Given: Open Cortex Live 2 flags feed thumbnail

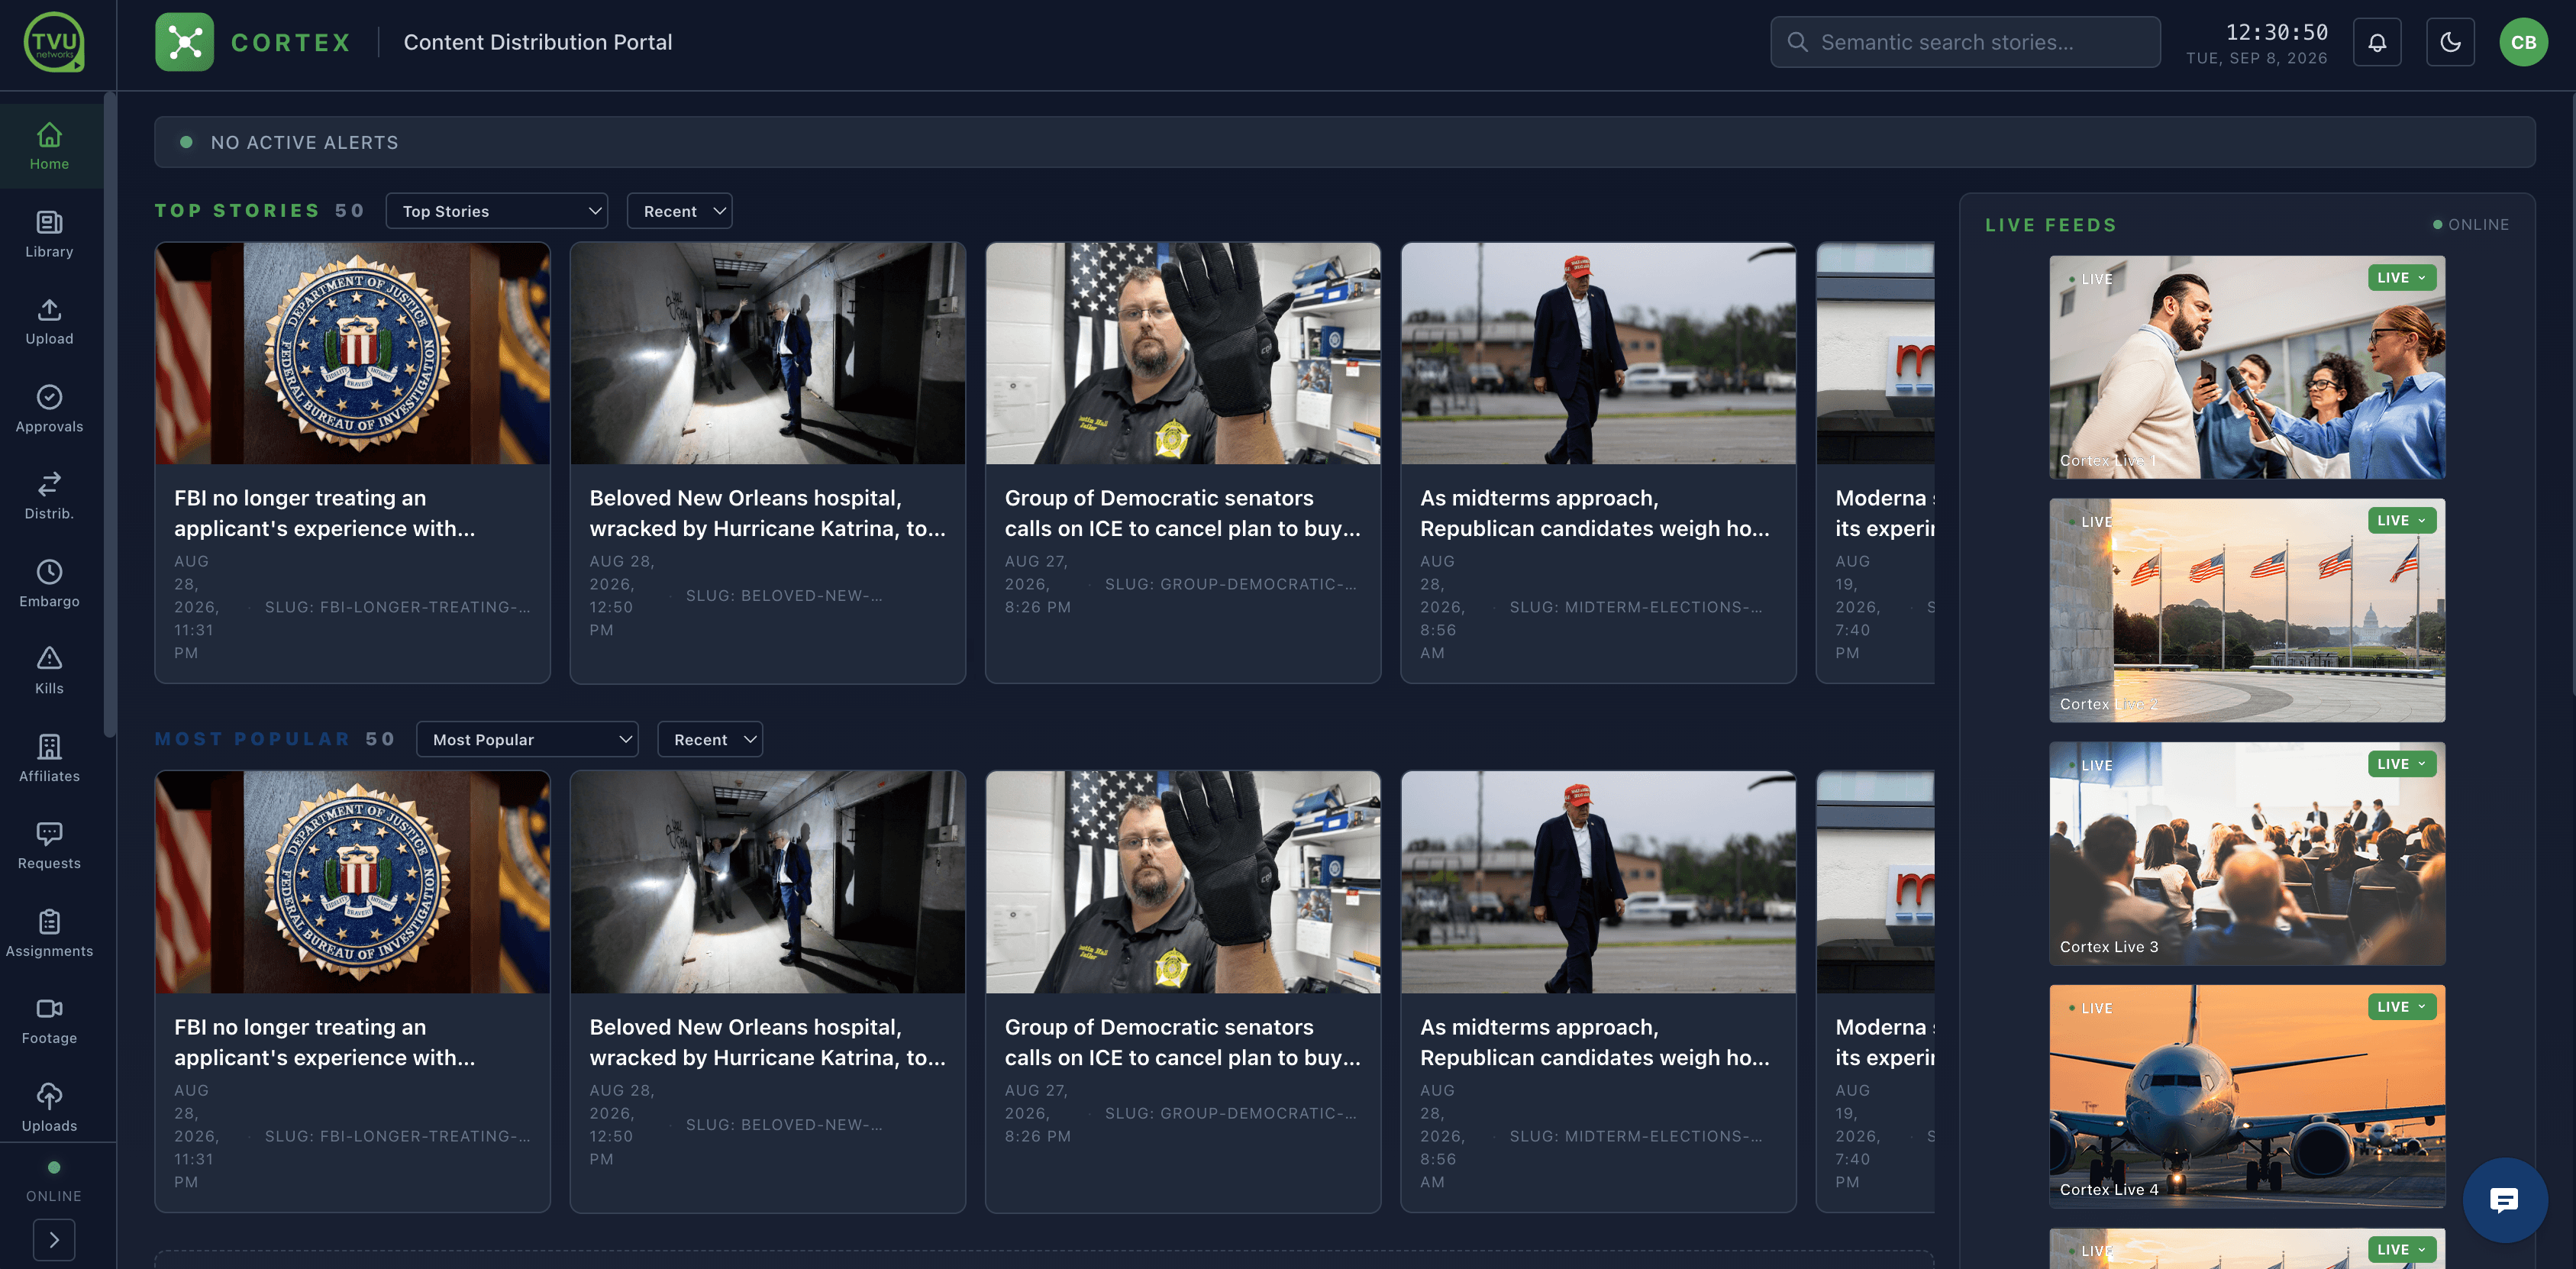Looking at the screenshot, I should tap(2247, 610).
